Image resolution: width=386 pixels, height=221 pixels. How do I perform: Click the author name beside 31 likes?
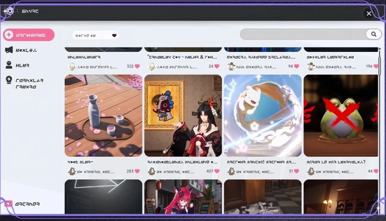(x=255, y=172)
